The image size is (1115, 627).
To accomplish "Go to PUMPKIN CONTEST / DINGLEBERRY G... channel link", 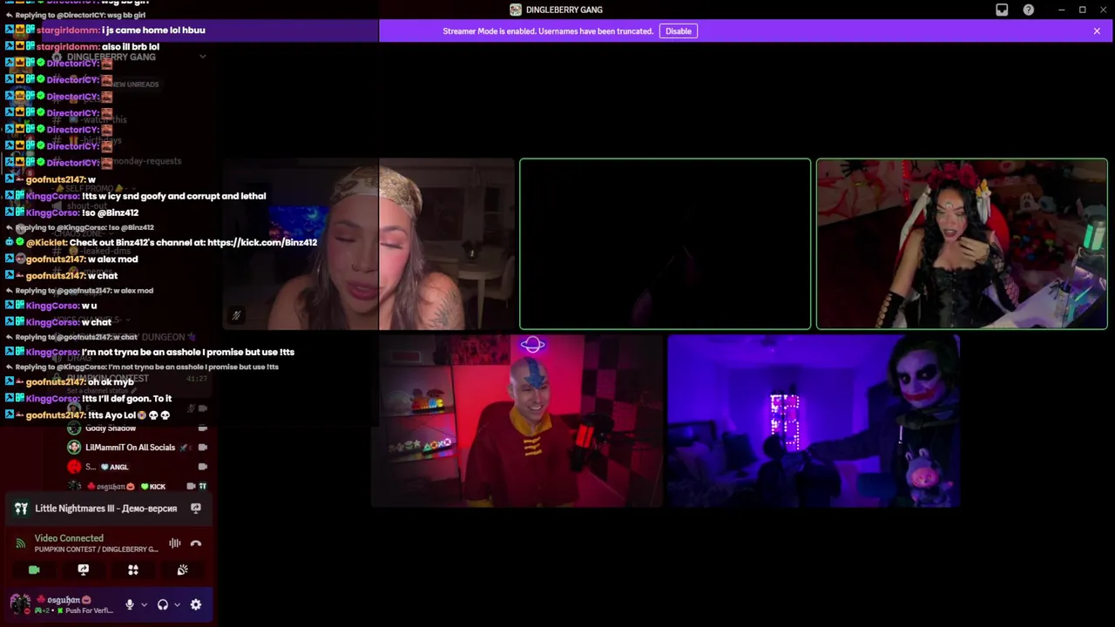I will 97,549.
